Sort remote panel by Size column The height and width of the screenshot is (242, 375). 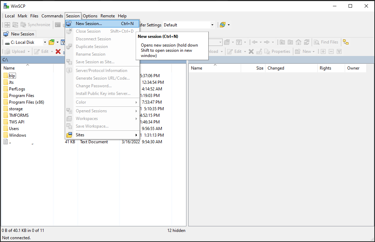pos(253,68)
